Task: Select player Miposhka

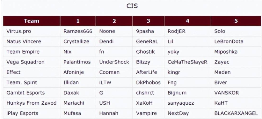Action: [x=226, y=52]
